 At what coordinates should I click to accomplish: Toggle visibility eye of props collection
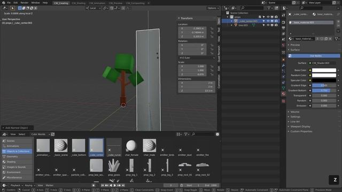[268, 17]
